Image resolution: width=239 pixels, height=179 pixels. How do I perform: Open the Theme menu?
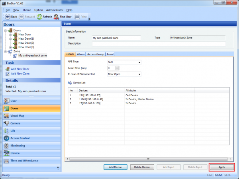click(27, 10)
